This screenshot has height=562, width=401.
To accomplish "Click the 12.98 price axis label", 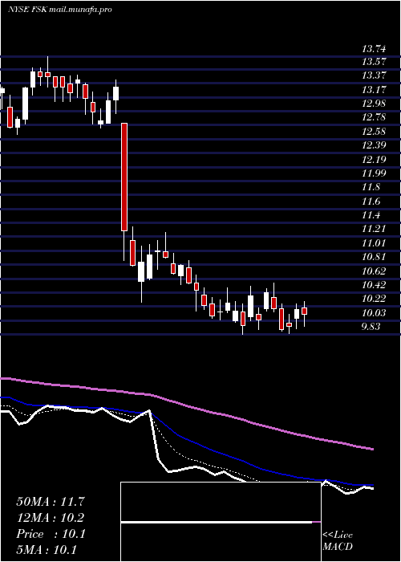I will click(x=375, y=104).
